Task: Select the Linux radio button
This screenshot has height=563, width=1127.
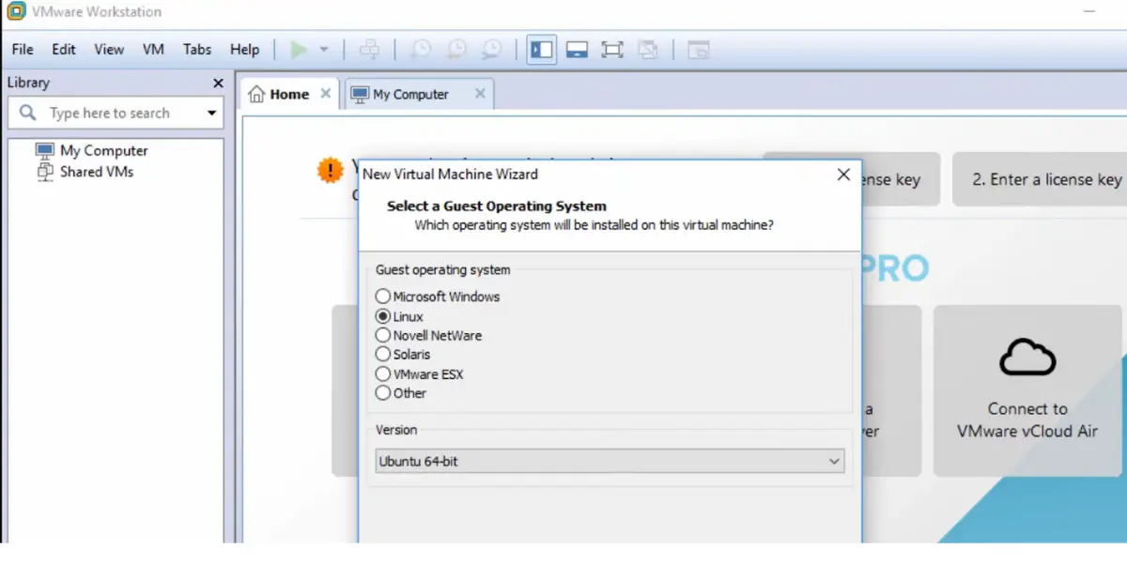Action: coord(383,317)
